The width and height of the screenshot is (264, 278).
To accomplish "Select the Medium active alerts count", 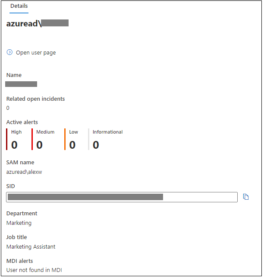I will click(x=39, y=145).
